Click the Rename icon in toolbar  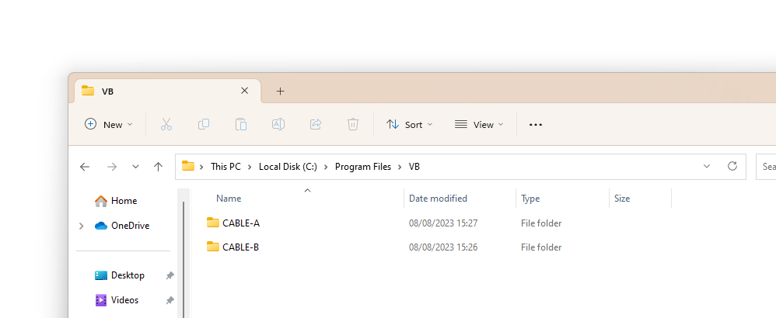coord(278,124)
